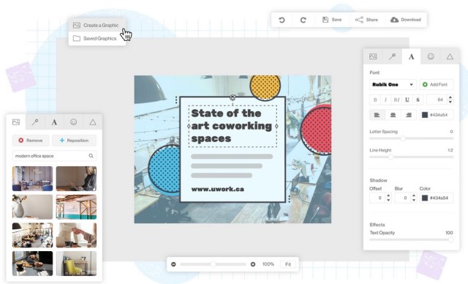Screen dimensions: 468x284
Task: Select thumbnail of woman with laptop
Action: tap(76, 179)
